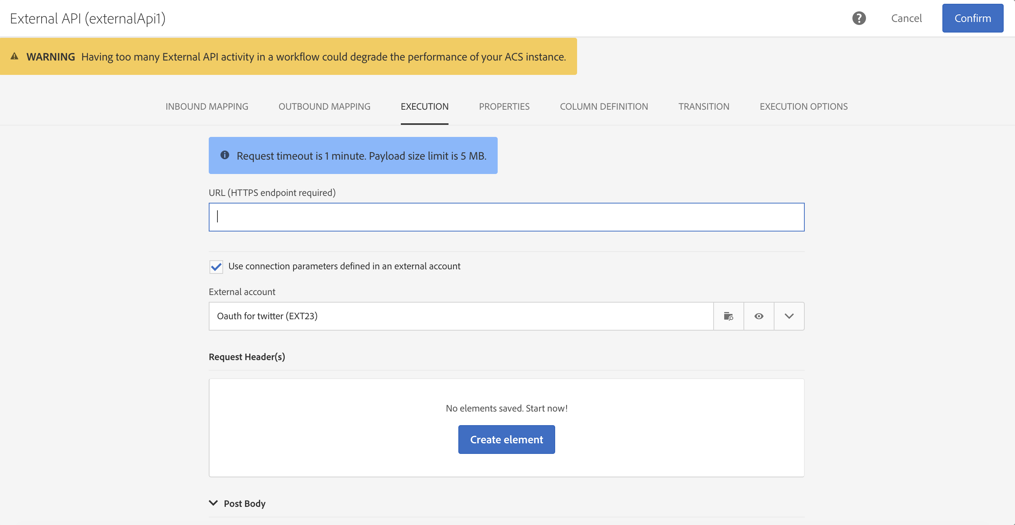The image size is (1015, 525).
Task: Switch to the Outbound Mapping tab
Action: 324,106
